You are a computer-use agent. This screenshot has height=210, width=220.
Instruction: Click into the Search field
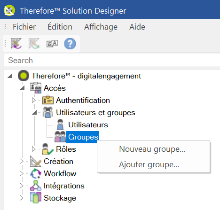tap(112, 60)
